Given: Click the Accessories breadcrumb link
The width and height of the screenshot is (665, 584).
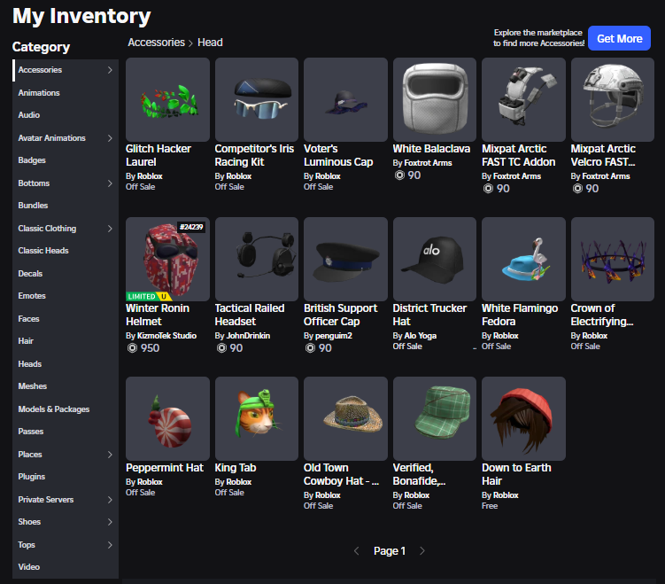Looking at the screenshot, I should [157, 43].
